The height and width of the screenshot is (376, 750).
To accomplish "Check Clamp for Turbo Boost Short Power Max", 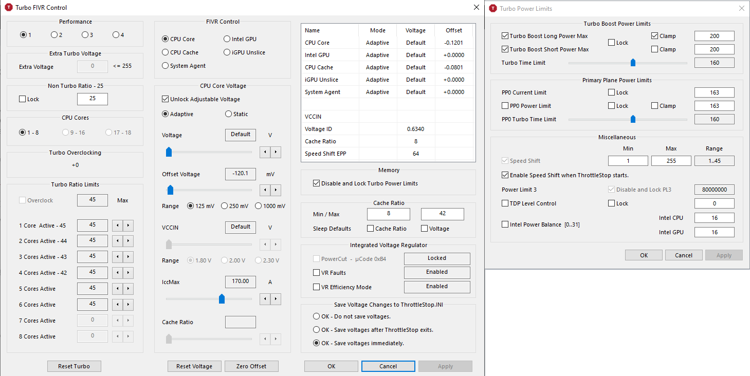I will (x=654, y=49).
